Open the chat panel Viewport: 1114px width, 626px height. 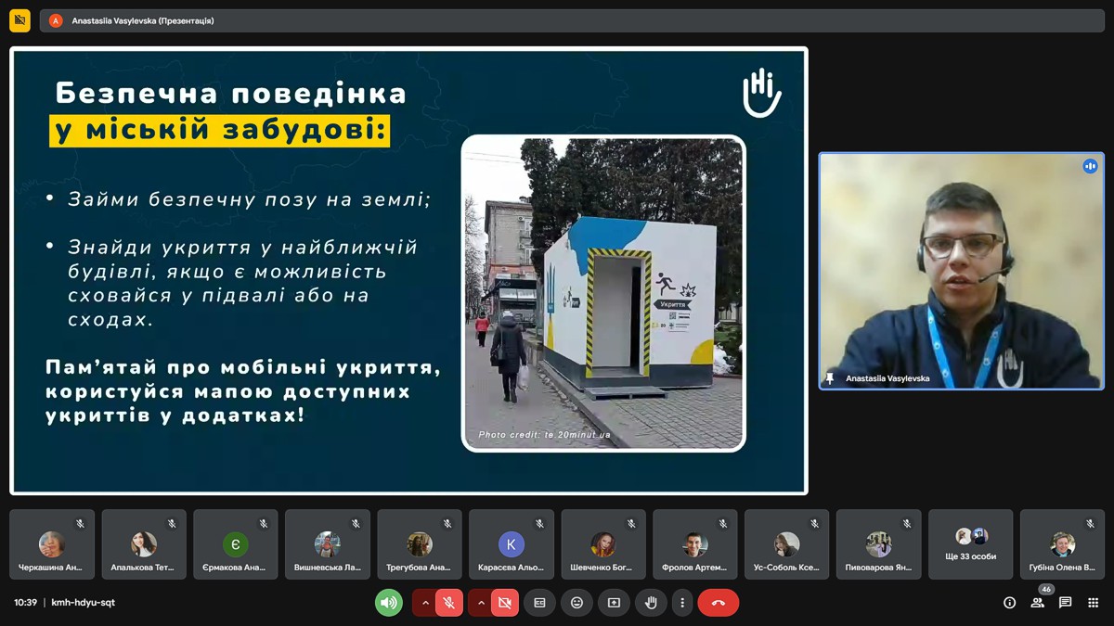1066,603
